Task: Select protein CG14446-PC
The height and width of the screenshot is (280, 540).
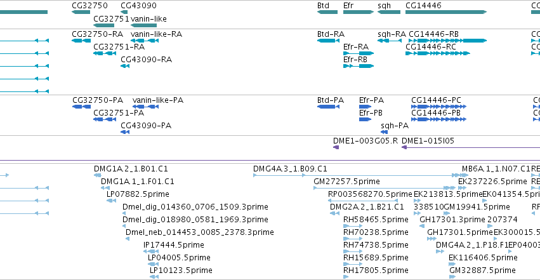Action: point(438,107)
